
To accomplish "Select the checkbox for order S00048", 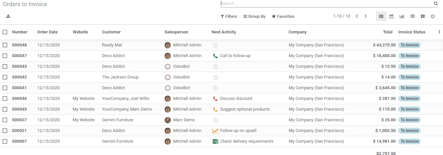I will (5, 45).
